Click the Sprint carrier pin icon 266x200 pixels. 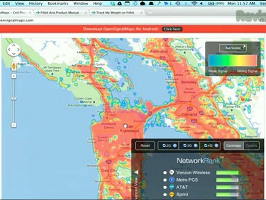[x=172, y=194]
